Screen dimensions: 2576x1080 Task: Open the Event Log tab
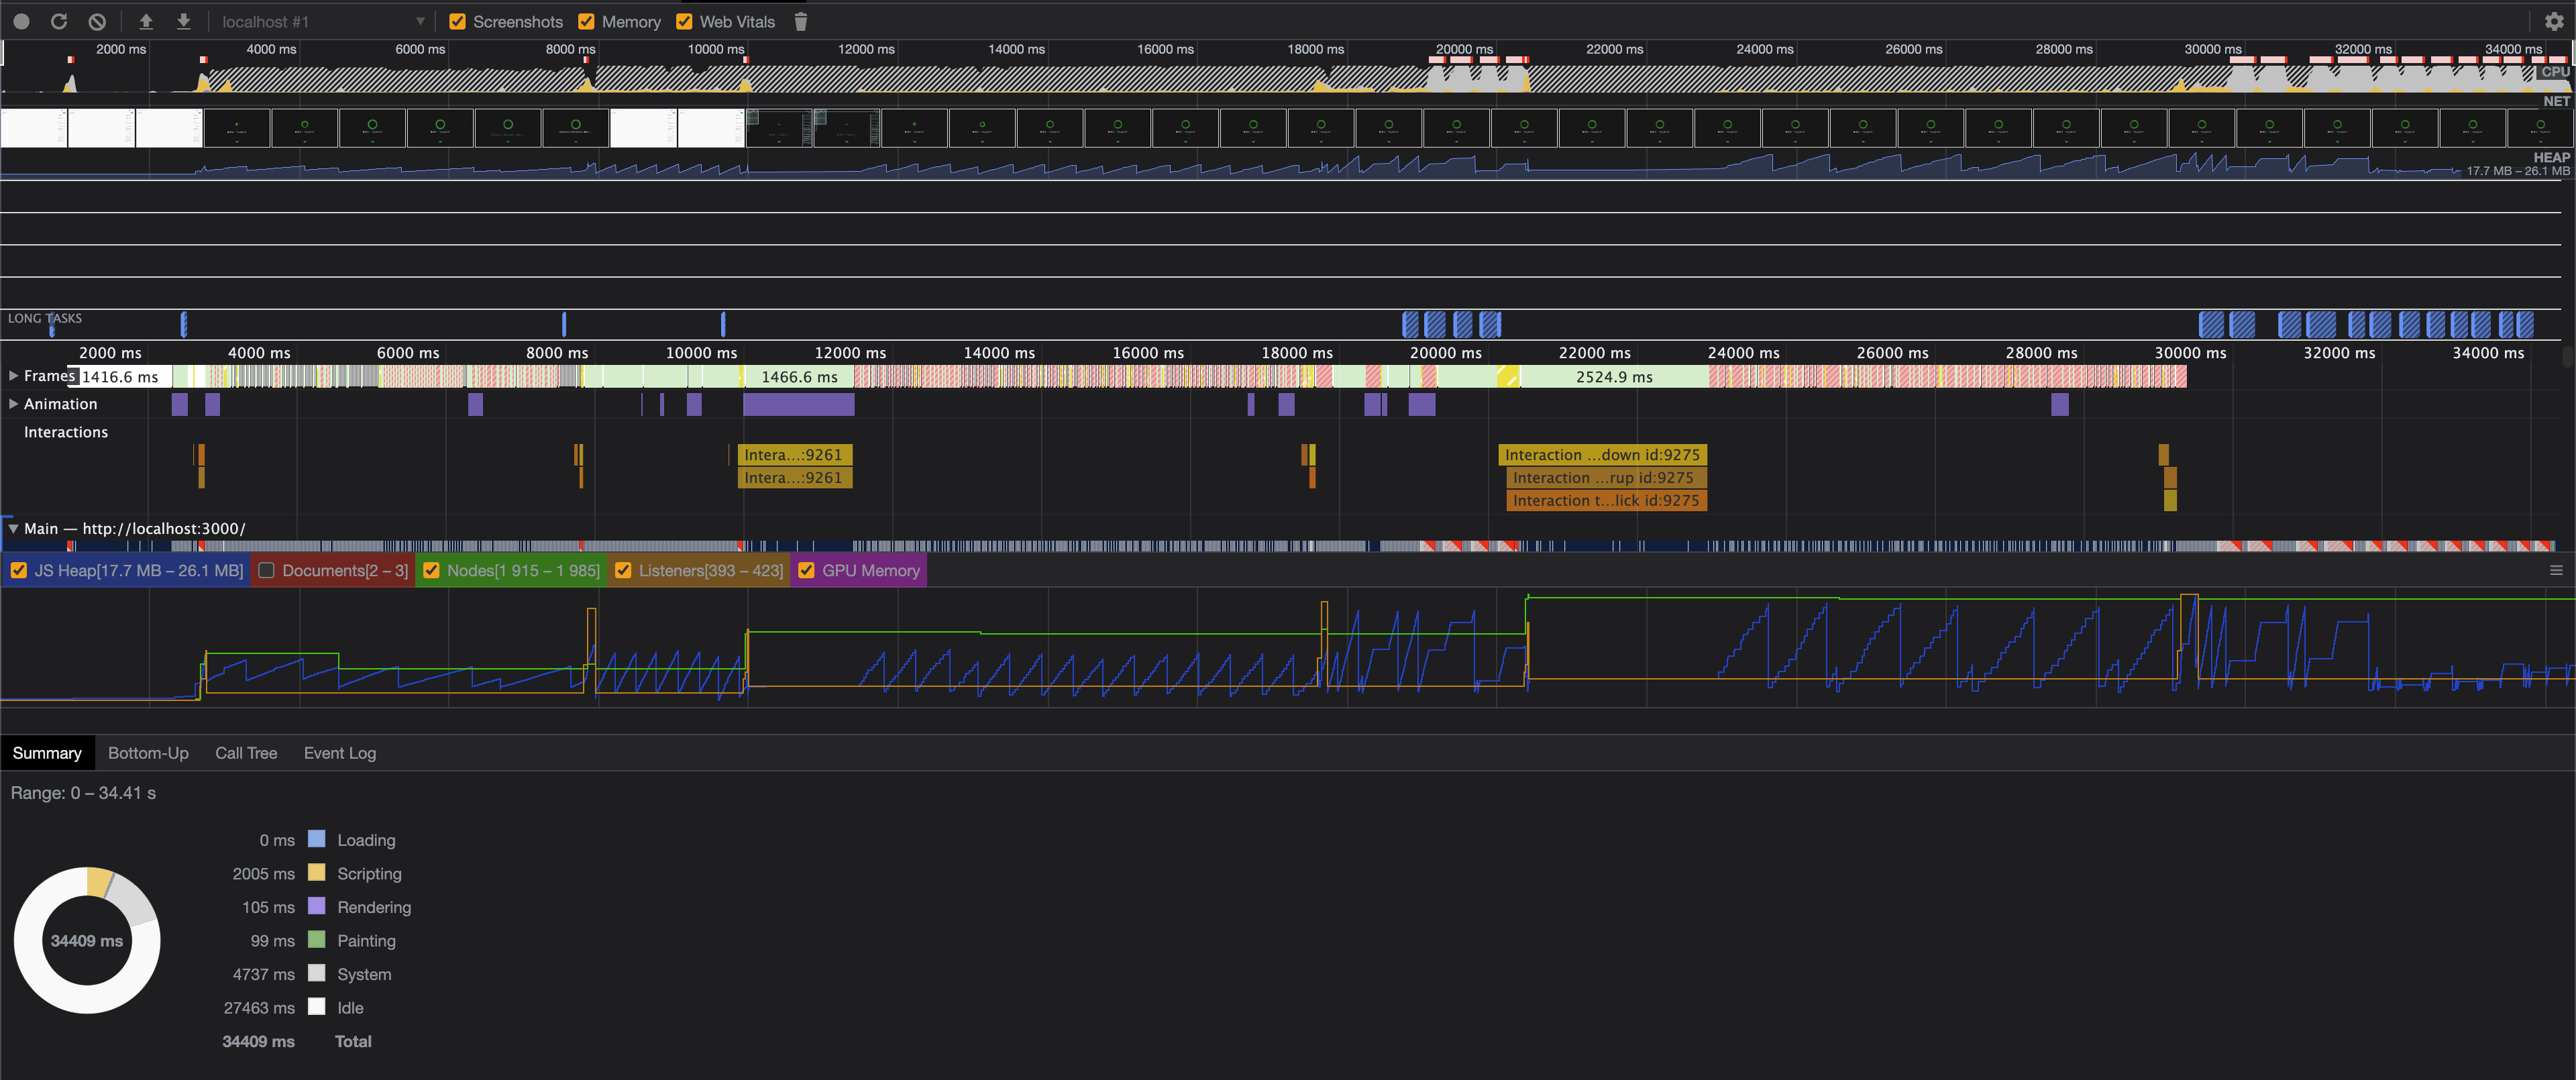[339, 753]
